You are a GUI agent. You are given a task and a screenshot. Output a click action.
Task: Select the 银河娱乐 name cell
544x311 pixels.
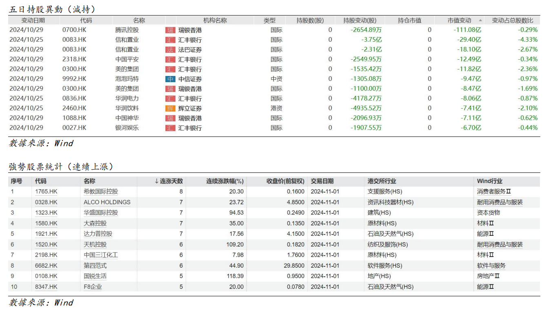(x=127, y=128)
